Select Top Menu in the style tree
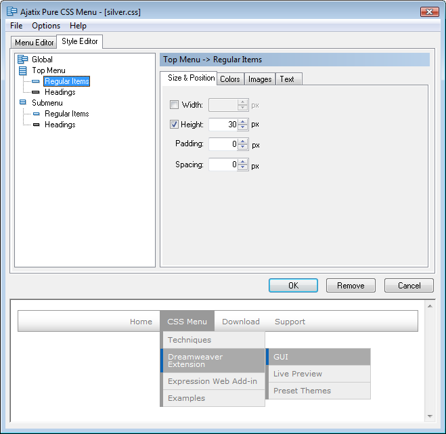 click(49, 70)
